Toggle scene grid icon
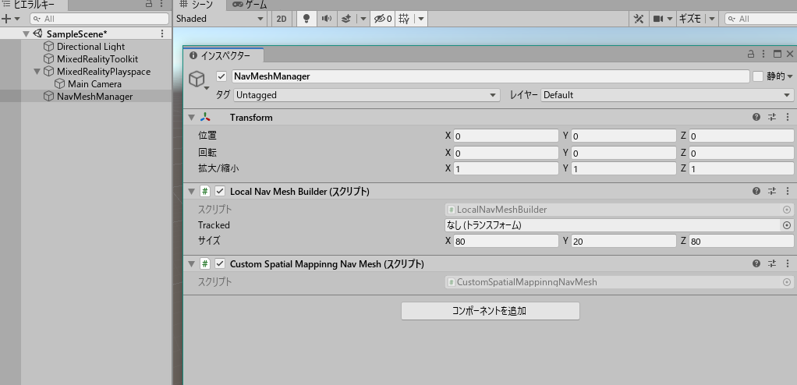This screenshot has width=797, height=385. click(x=404, y=19)
